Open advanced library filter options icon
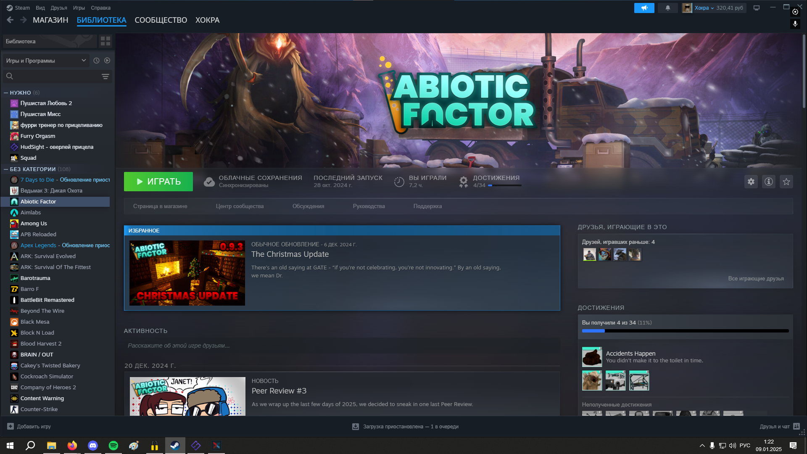This screenshot has width=807, height=454. click(x=105, y=76)
